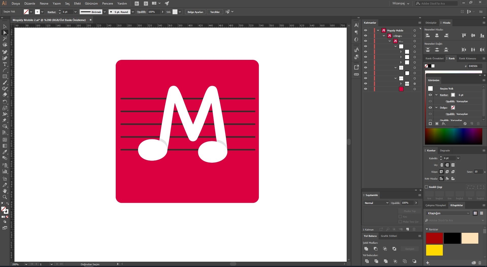Viewport: 487px width, 267px height.
Task: Click the Adobe Stock search field at top
Action: [436, 4]
